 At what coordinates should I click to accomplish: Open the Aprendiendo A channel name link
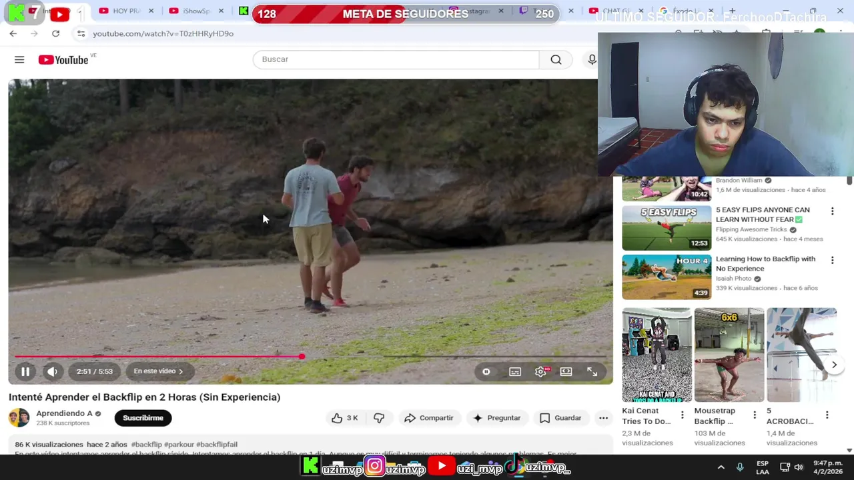pyautogui.click(x=64, y=413)
